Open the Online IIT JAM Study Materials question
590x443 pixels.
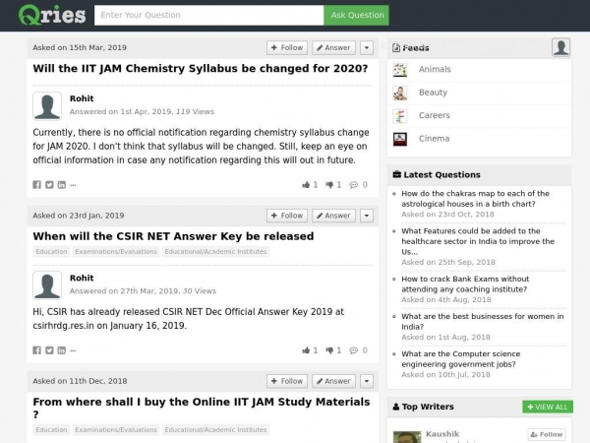click(x=202, y=408)
